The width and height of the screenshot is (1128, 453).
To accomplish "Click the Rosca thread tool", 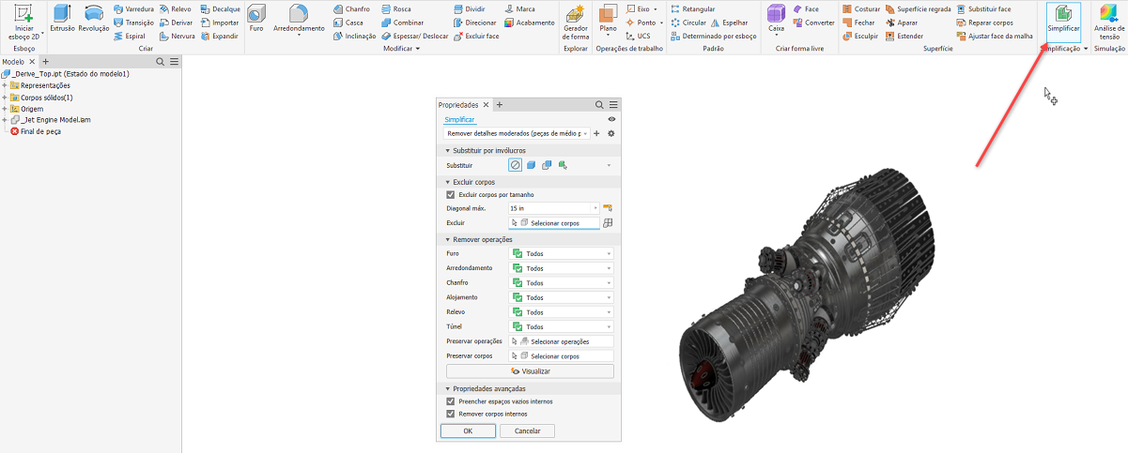I will click(395, 8).
